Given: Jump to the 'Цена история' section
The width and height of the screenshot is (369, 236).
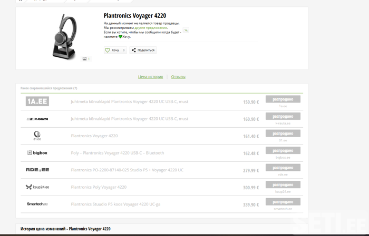Looking at the screenshot, I should pyautogui.click(x=150, y=77).
